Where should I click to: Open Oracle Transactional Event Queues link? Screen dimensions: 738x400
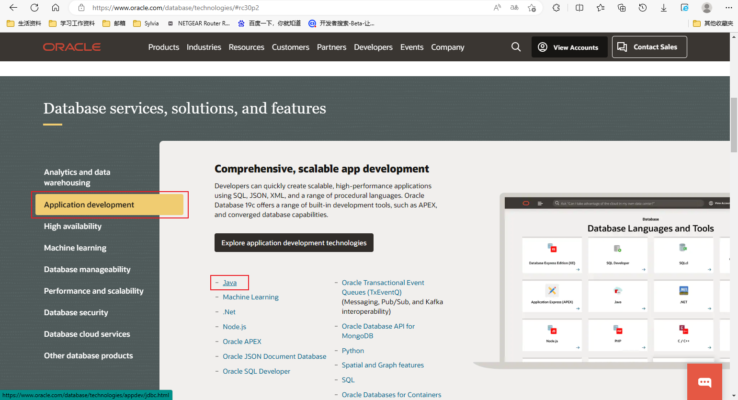[x=383, y=287]
